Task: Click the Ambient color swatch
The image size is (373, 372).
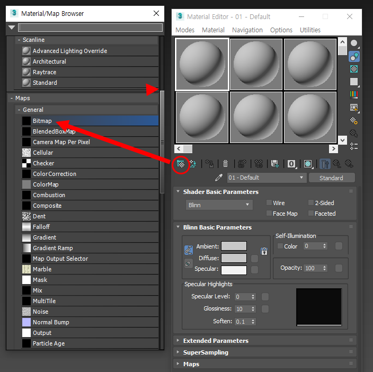Action: pos(234,246)
